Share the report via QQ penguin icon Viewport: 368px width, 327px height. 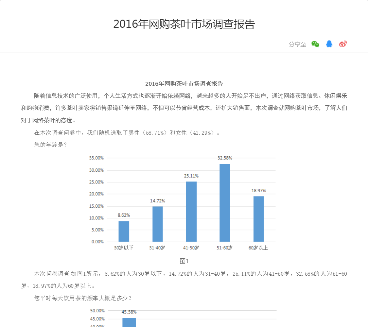pos(329,44)
